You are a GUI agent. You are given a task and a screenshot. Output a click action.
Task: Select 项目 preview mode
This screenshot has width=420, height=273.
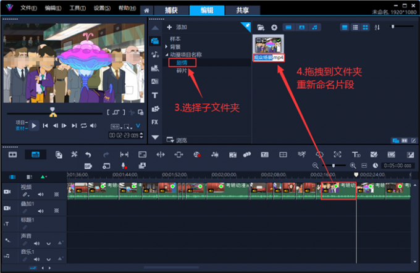coord(20,122)
